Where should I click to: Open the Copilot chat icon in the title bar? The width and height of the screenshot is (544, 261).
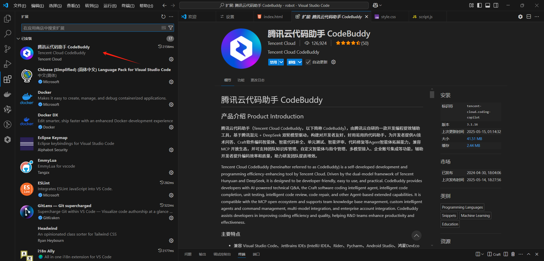coord(375,5)
